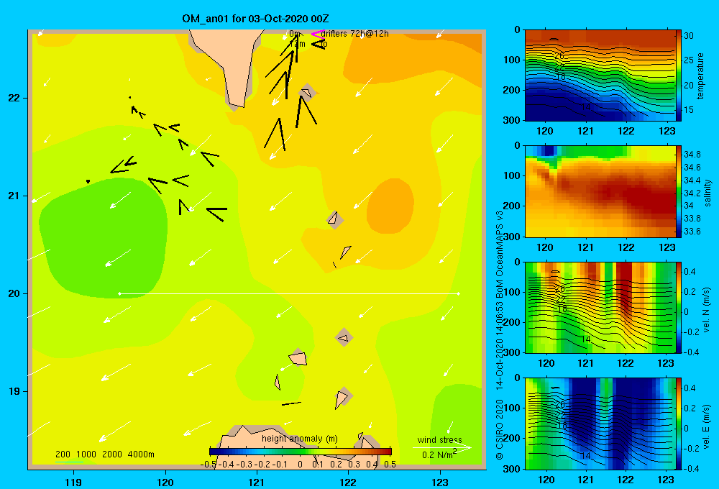Click latitude label 22 on main map
719x489 pixels.
pyautogui.click(x=14, y=98)
